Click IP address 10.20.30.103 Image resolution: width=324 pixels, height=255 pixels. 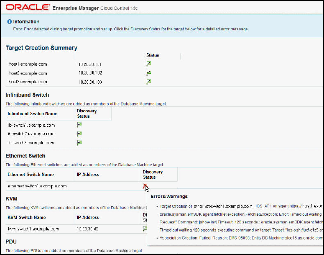pyautogui.click(x=90, y=82)
